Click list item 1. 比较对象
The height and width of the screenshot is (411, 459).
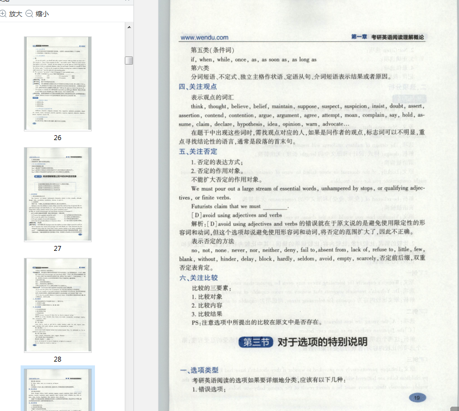(x=207, y=297)
